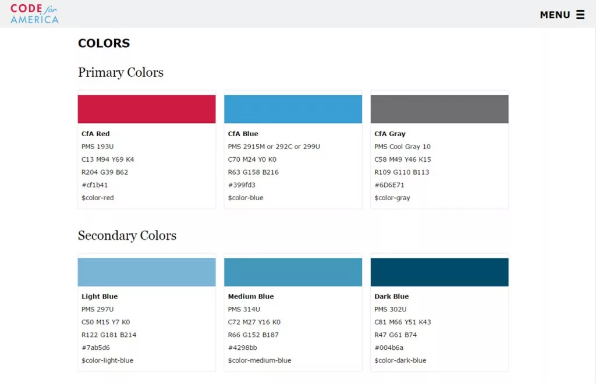Pick the Medium Blue color swatch
The image size is (596, 383).
pyautogui.click(x=293, y=272)
